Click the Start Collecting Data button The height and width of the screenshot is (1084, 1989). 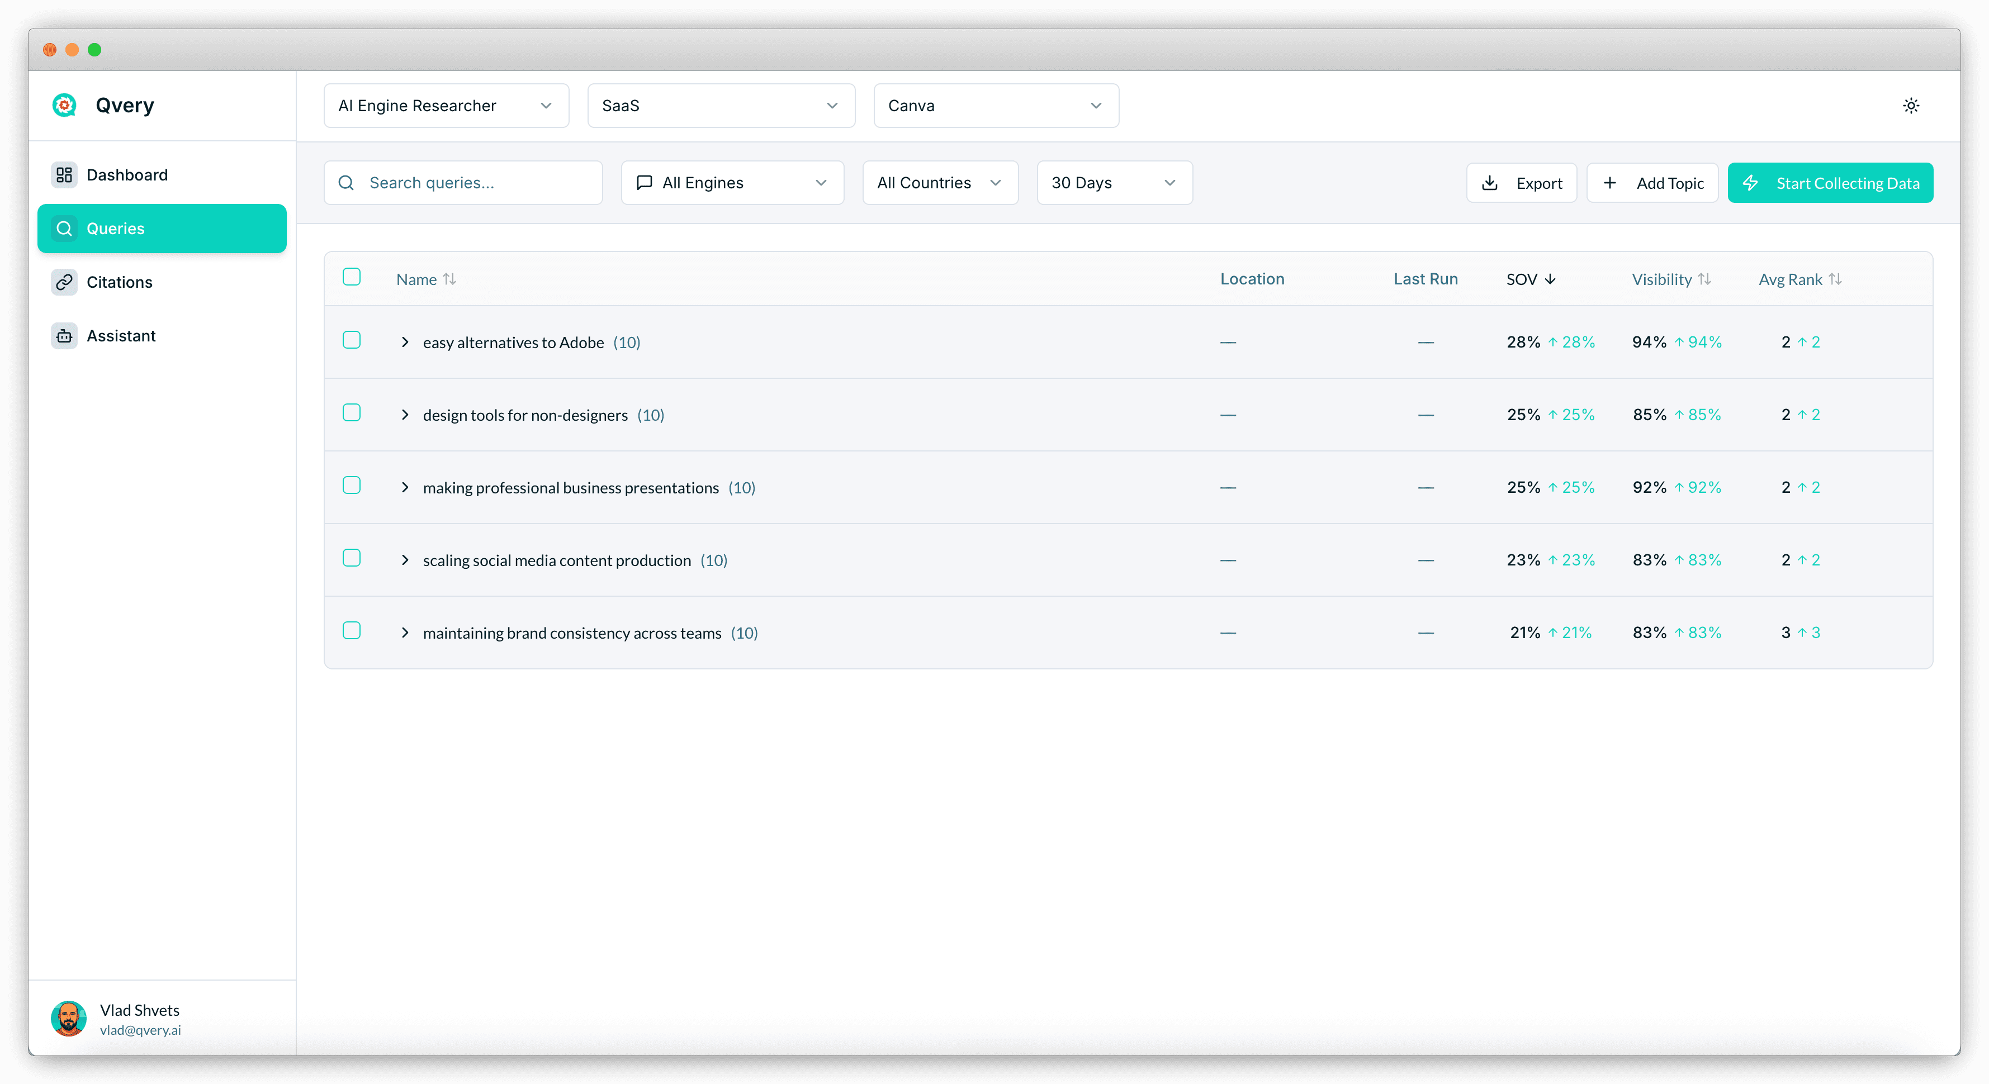(1830, 183)
